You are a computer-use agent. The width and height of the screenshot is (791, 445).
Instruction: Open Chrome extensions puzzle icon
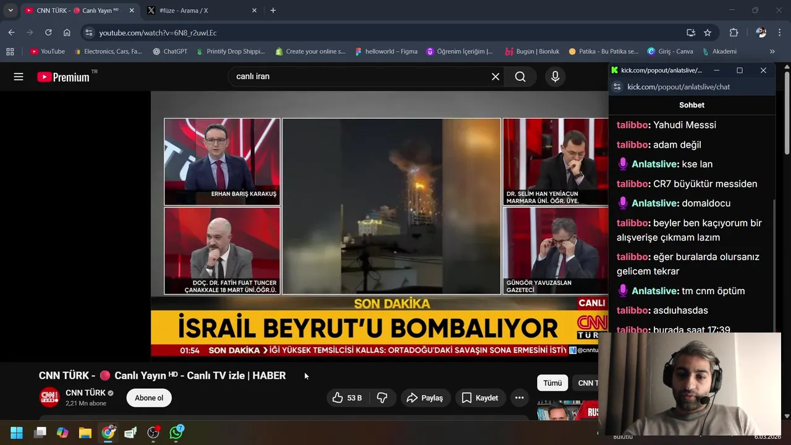(x=734, y=33)
